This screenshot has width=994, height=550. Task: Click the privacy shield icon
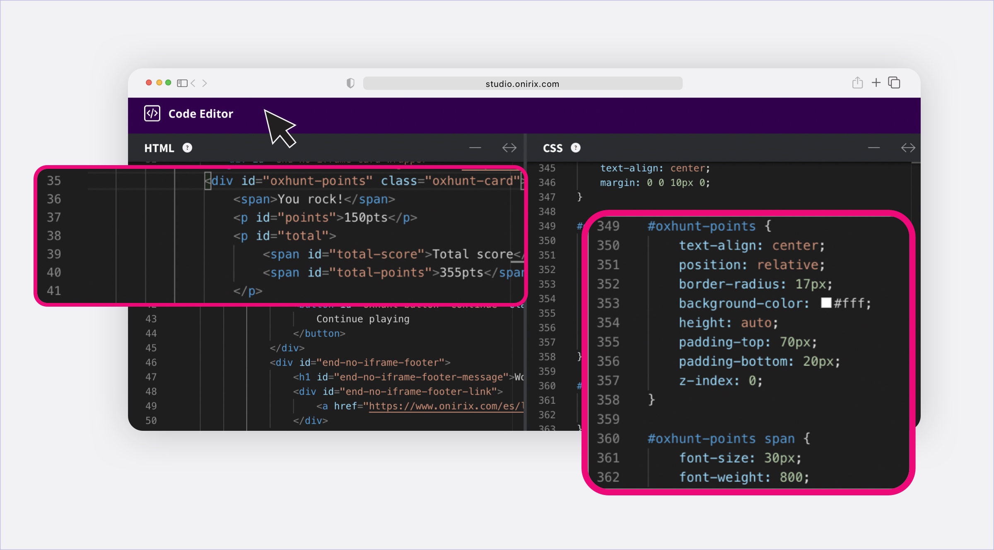click(350, 83)
